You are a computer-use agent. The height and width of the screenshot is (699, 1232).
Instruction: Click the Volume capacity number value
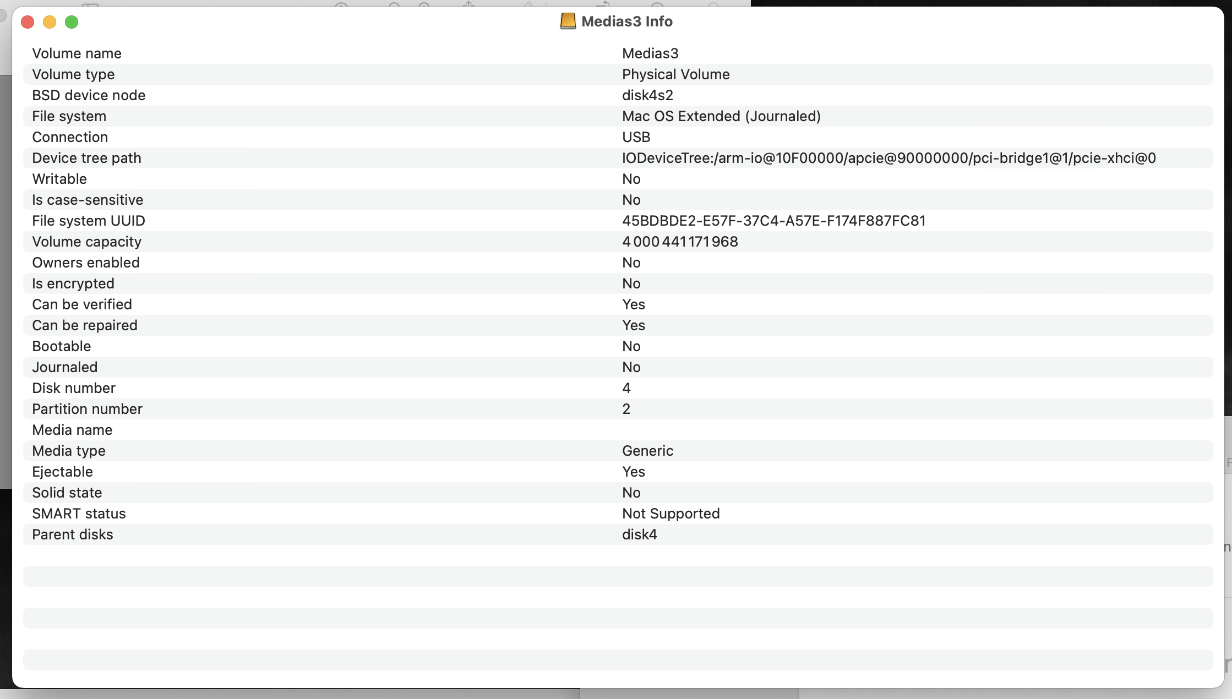click(x=680, y=242)
